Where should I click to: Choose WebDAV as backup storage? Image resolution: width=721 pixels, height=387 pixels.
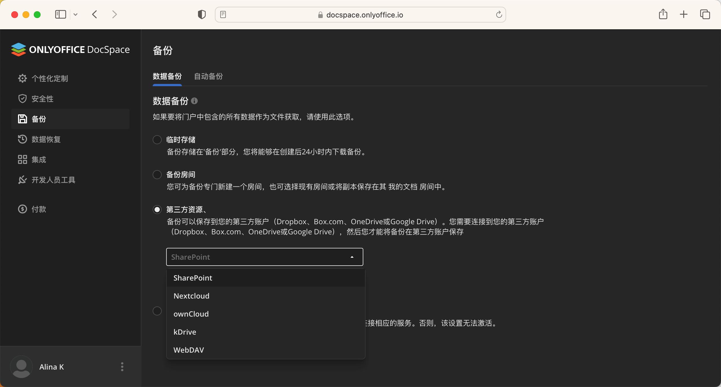[189, 350]
